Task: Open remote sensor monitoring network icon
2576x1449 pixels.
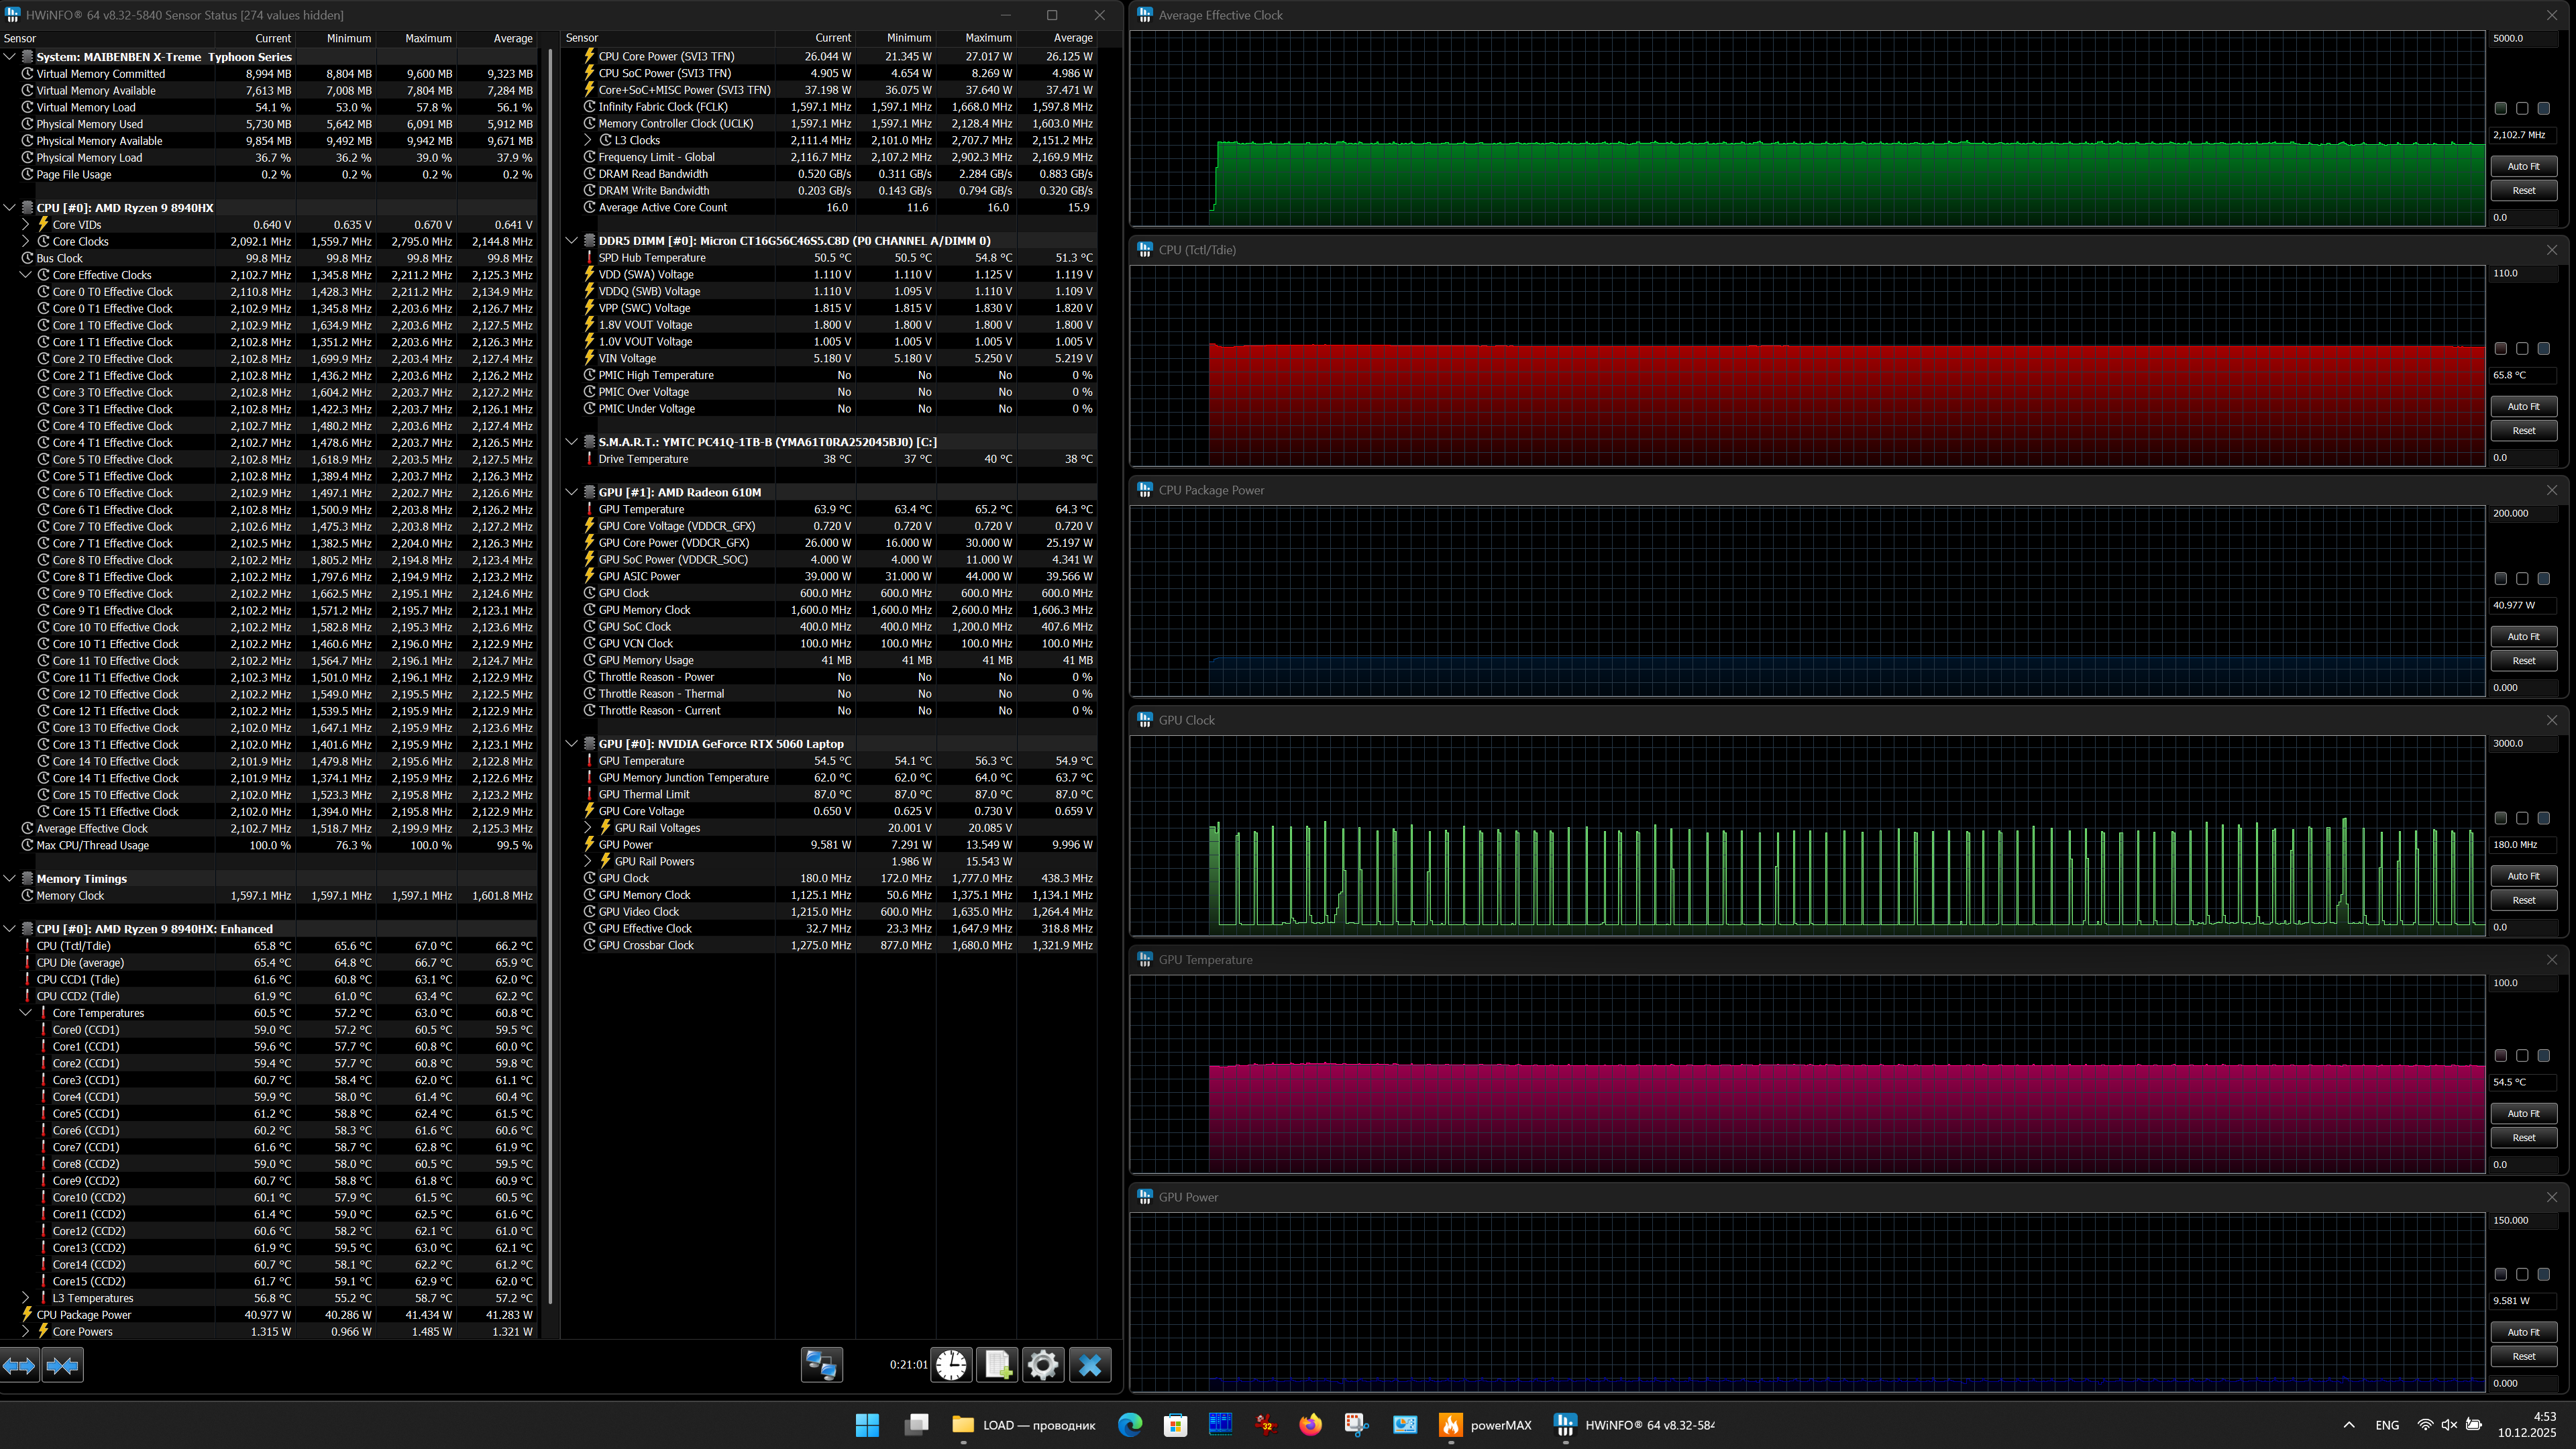Action: pyautogui.click(x=821, y=1365)
